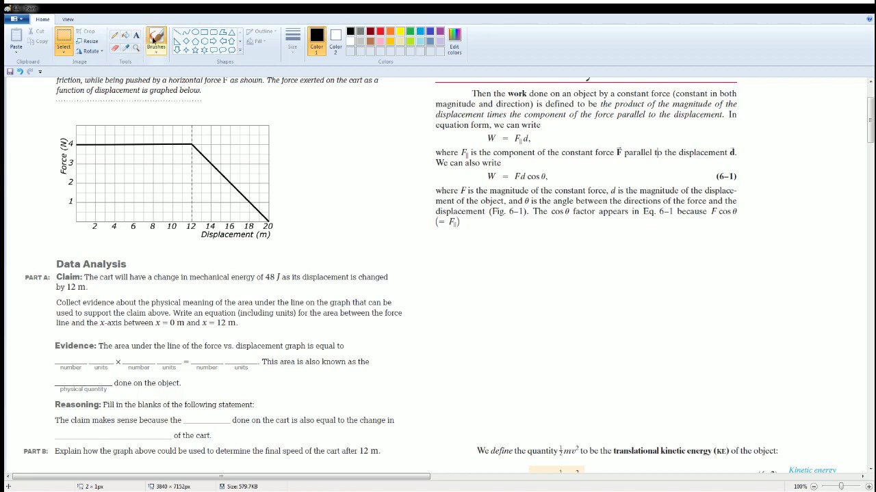876x492 pixels.
Task: Choose the Hexagon shape
Action: [x=205, y=41]
